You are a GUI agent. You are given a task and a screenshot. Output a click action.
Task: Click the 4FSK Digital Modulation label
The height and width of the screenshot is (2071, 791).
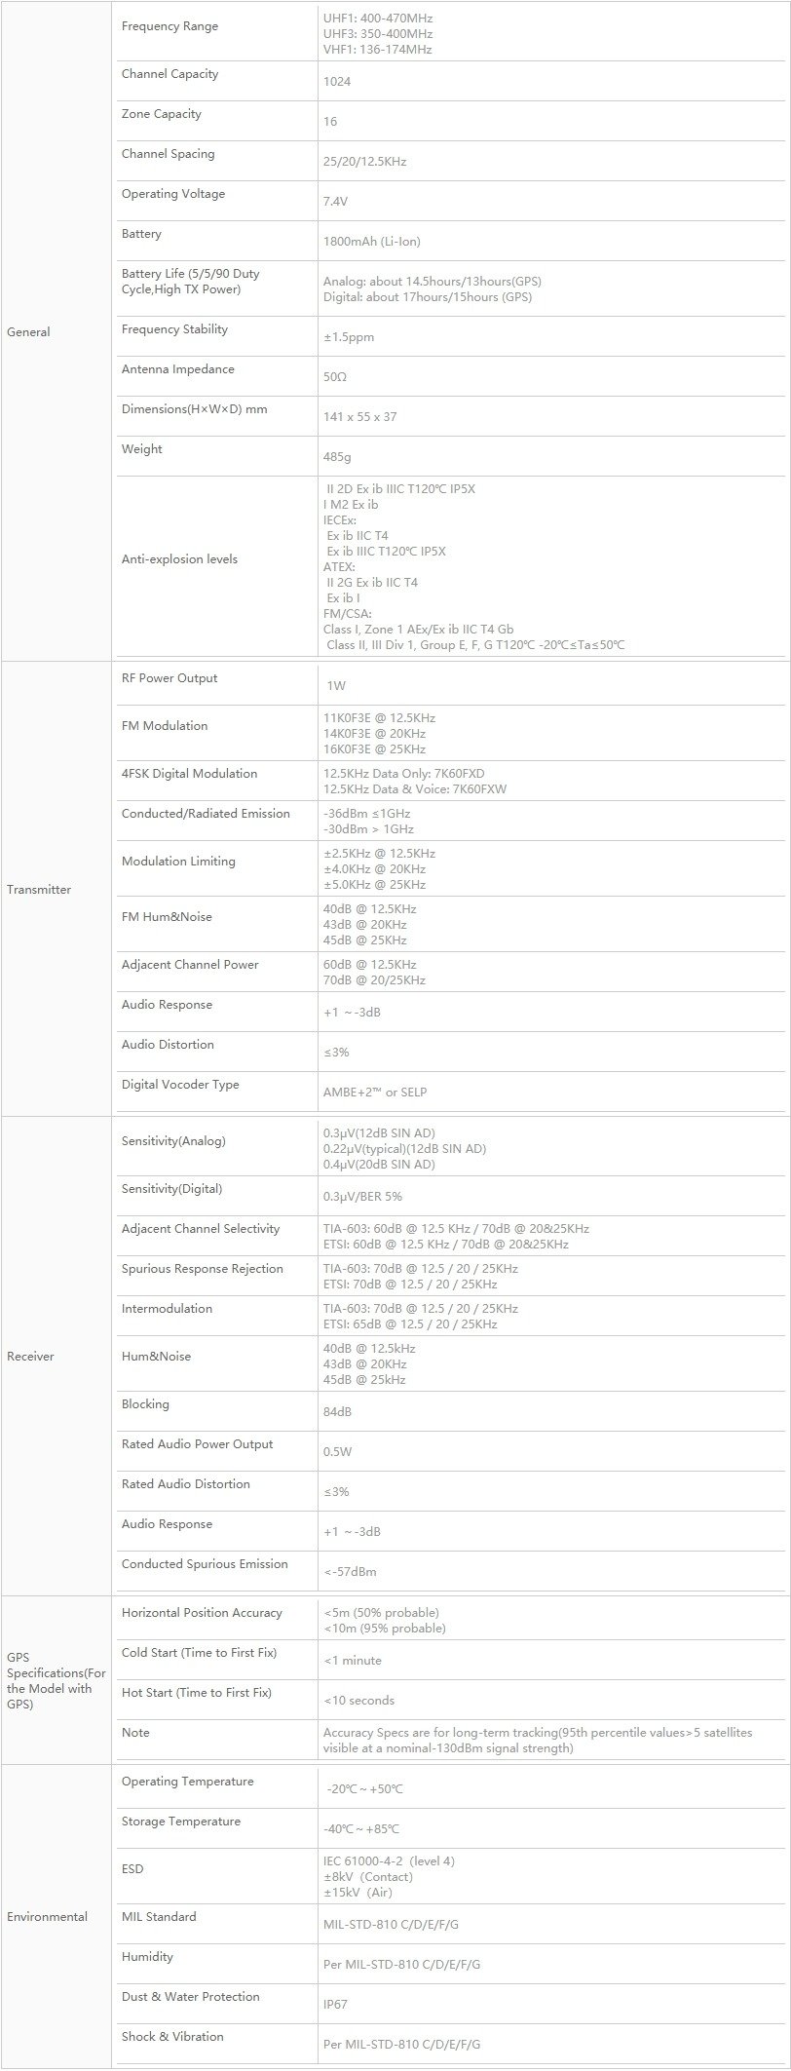click(189, 774)
